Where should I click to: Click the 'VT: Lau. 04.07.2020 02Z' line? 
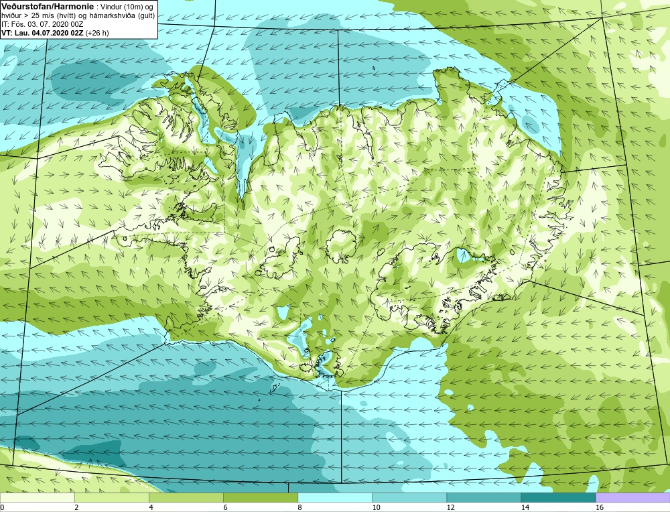point(42,33)
